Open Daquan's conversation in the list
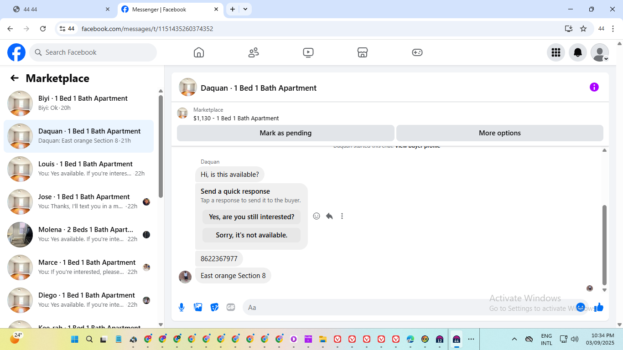 click(x=78, y=136)
